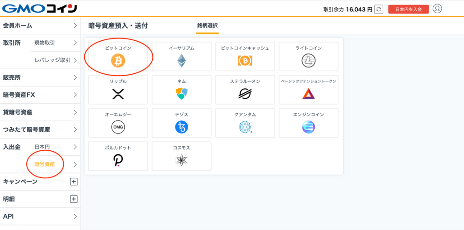This screenshot has width=464, height=230.
Task: Open the 日本円 chevron under 入出金
Action: (75, 147)
